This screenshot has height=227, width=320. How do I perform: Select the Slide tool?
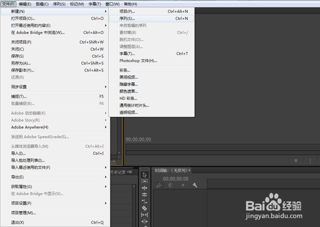tap(145, 221)
